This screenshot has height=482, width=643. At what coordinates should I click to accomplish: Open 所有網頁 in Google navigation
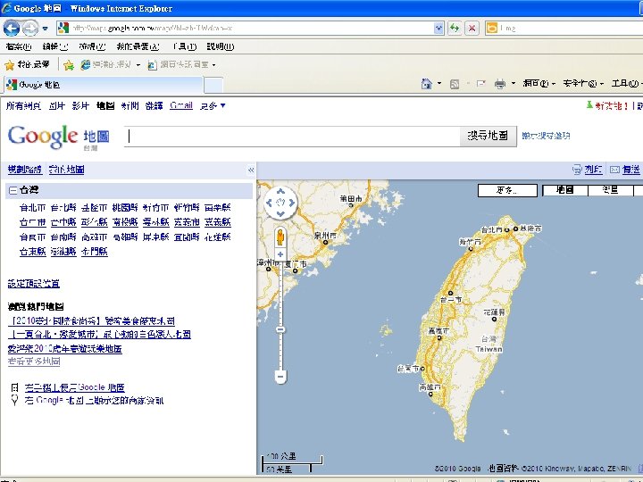tap(23, 105)
